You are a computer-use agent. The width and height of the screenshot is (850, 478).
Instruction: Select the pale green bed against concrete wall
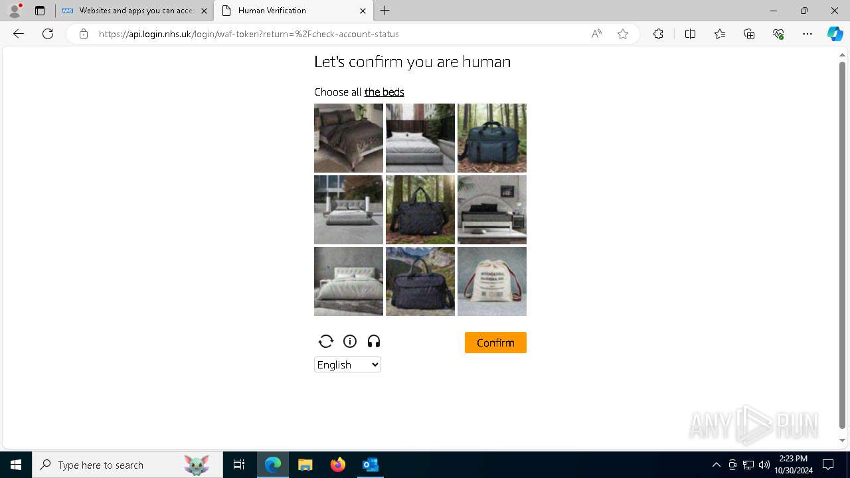[349, 281]
